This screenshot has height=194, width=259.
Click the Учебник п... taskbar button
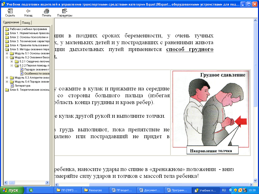point(206,190)
